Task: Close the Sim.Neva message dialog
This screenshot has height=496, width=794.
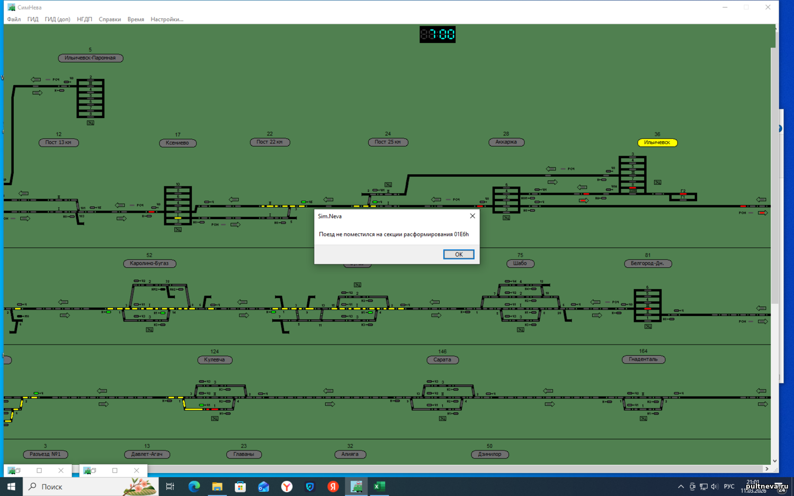Action: (x=472, y=216)
